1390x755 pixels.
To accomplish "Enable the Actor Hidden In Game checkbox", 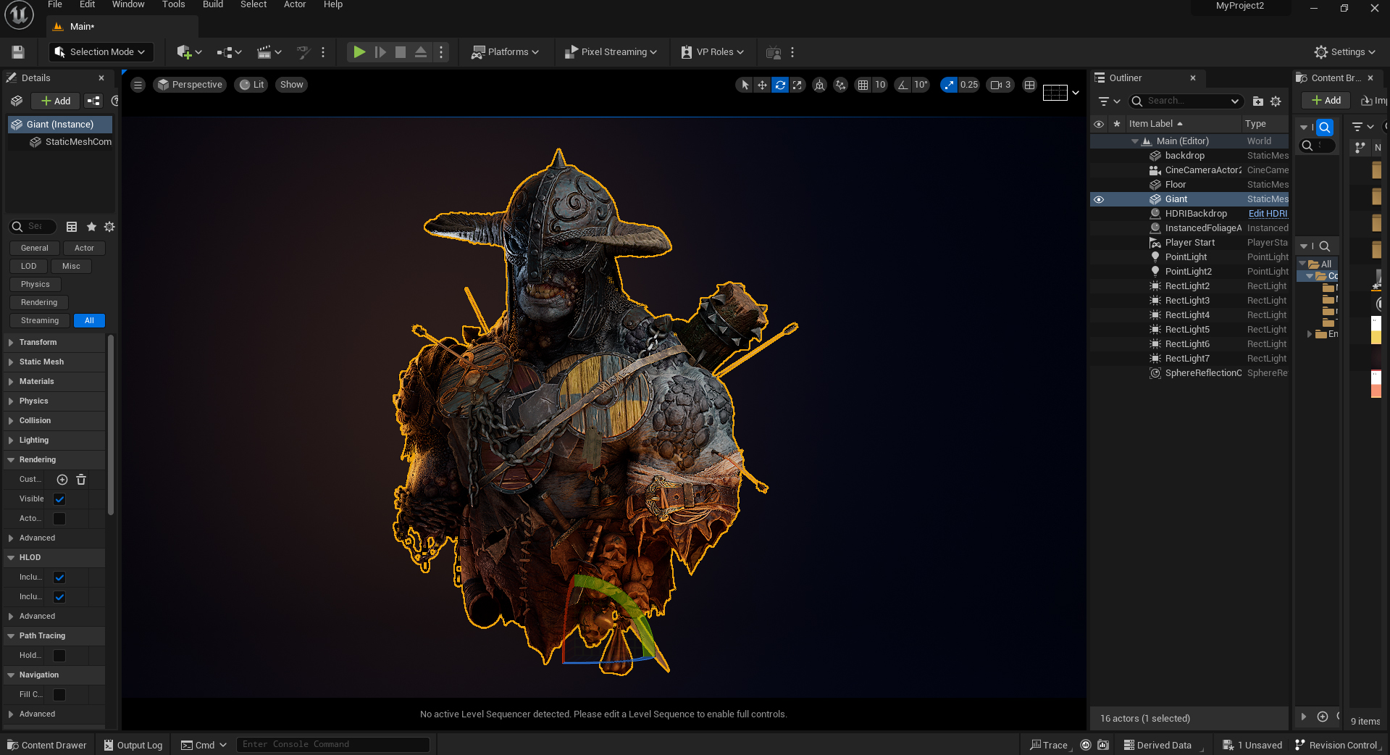I will coord(59,519).
